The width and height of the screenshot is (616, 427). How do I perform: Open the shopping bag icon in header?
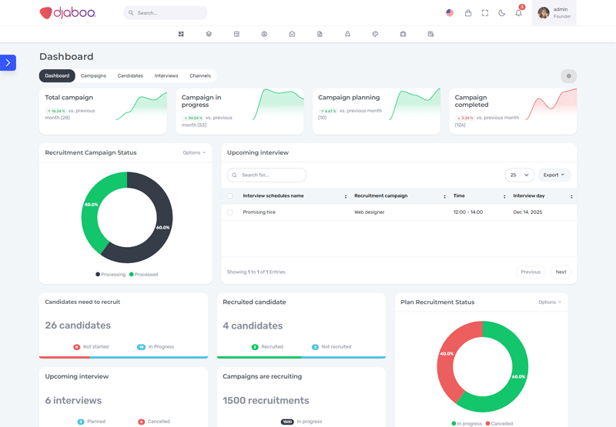tap(467, 13)
